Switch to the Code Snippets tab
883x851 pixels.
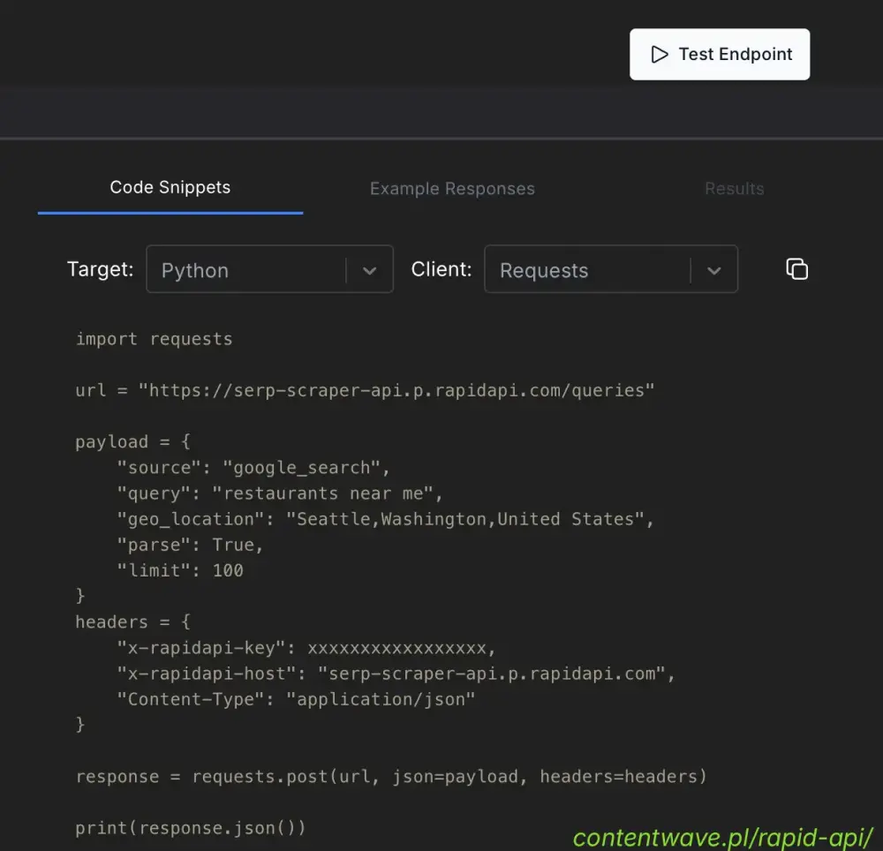pyautogui.click(x=170, y=187)
